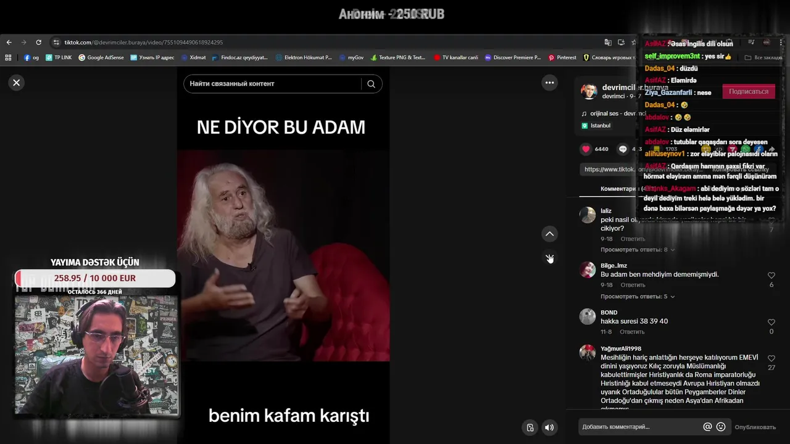Screen dimensions: 790x444
Task: Open the myGov bookmark
Action: (x=351, y=57)
